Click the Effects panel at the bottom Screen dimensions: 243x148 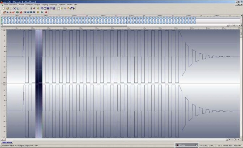tap(187, 145)
